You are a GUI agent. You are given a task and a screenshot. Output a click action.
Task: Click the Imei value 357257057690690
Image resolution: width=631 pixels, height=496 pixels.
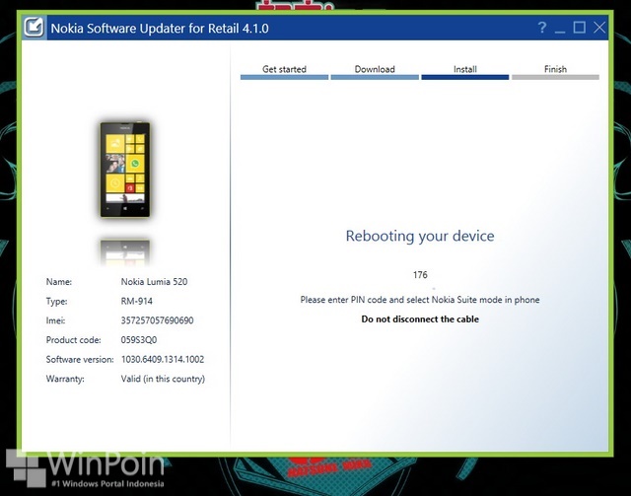click(x=157, y=320)
